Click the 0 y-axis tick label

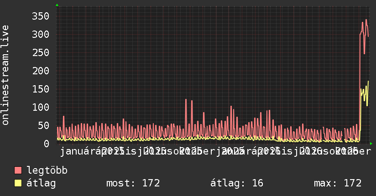47,144
